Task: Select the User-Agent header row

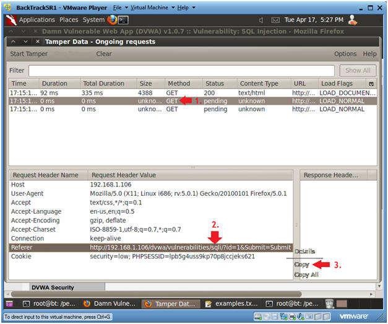Action: pyautogui.click(x=151, y=193)
